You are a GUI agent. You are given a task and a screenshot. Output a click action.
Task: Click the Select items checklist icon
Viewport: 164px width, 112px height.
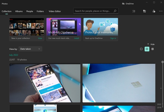(x=134, y=11)
